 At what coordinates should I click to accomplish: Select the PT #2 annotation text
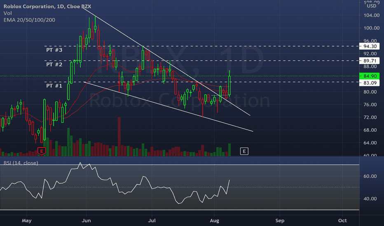(x=54, y=64)
